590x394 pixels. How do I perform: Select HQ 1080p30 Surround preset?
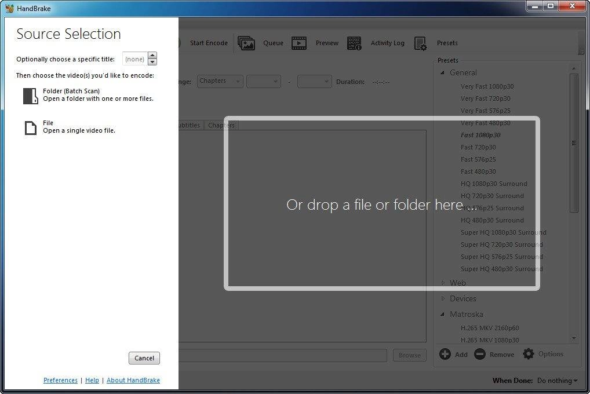pyautogui.click(x=494, y=184)
